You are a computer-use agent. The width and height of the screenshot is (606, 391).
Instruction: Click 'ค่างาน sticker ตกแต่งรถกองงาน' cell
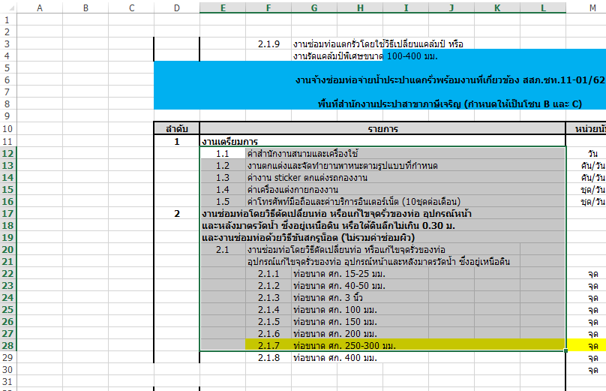405,178
